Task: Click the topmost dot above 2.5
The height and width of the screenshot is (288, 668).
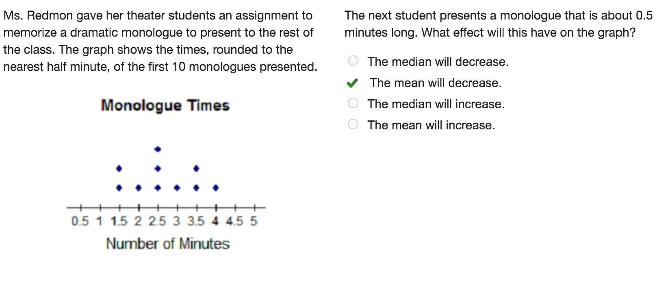Action: click(158, 149)
